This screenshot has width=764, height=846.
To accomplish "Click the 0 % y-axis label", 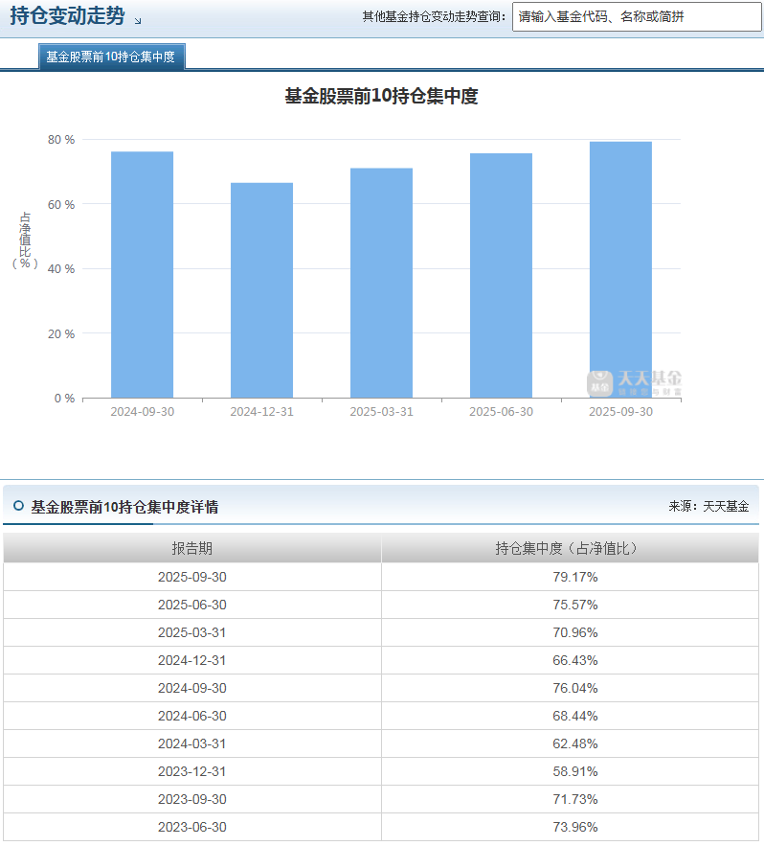I will (x=64, y=399).
